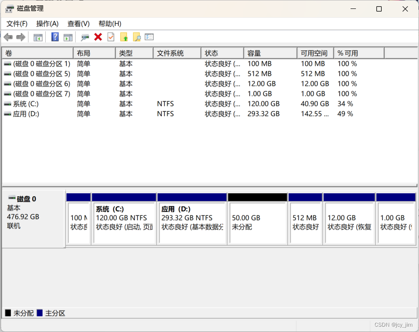Maximize the Disk Management window
This screenshot has height=332, width=419.
pos(379,9)
